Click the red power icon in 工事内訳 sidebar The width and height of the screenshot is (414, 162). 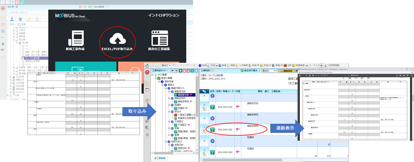pyautogui.click(x=147, y=72)
